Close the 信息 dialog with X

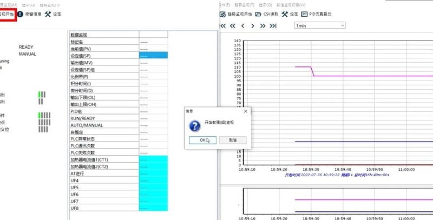(x=245, y=111)
